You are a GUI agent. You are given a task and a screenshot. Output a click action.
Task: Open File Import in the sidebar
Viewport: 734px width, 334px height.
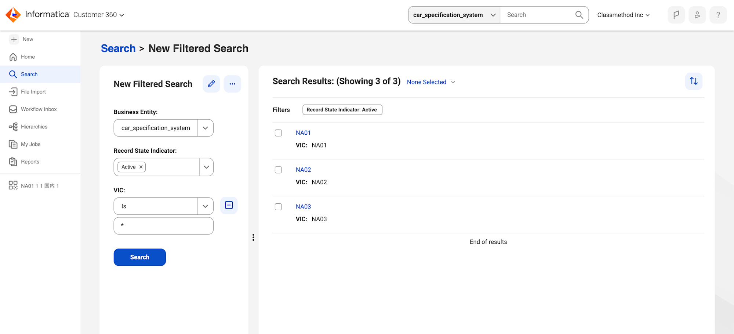tap(33, 92)
